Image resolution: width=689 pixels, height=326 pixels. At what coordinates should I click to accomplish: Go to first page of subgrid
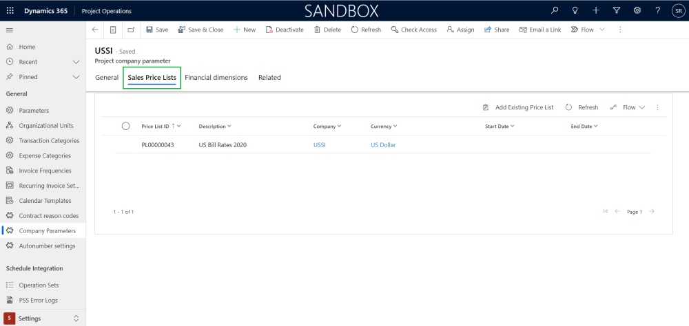tap(606, 211)
